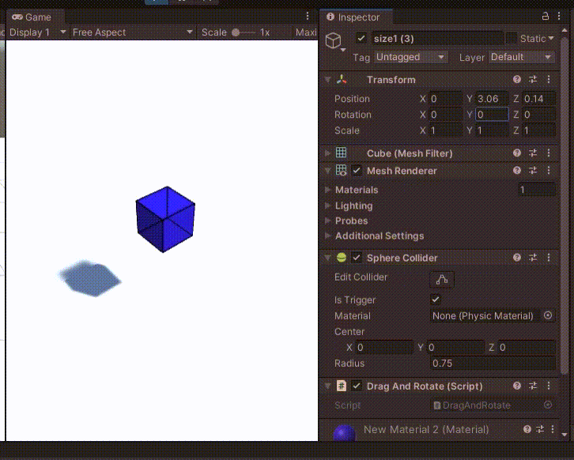The height and width of the screenshot is (460, 574).
Task: Open Transform preset settings icon
Action: [533, 79]
